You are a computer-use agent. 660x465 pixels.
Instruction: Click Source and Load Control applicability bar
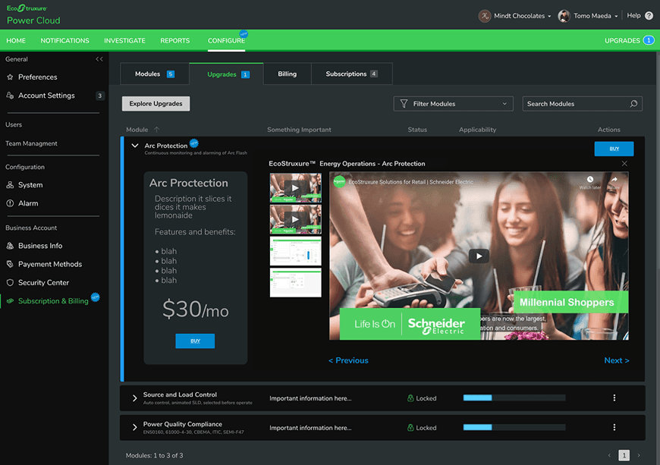tap(514, 397)
